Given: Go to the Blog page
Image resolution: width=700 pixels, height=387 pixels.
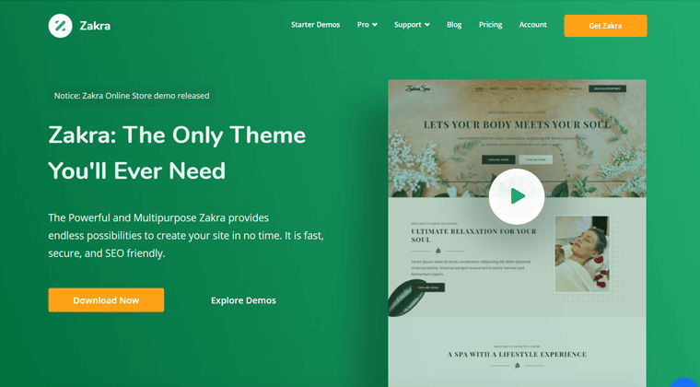Looking at the screenshot, I should coord(454,25).
